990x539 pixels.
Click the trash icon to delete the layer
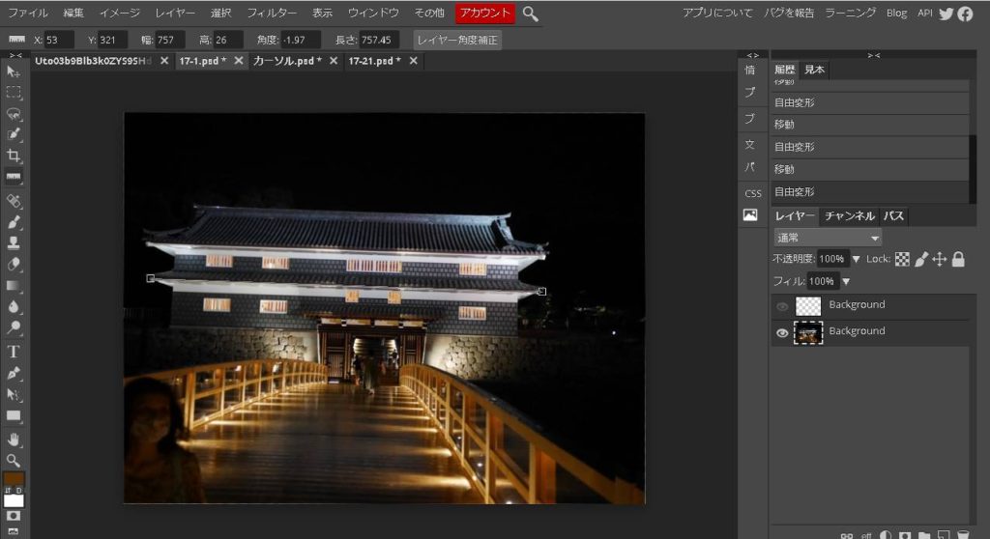[x=963, y=535]
